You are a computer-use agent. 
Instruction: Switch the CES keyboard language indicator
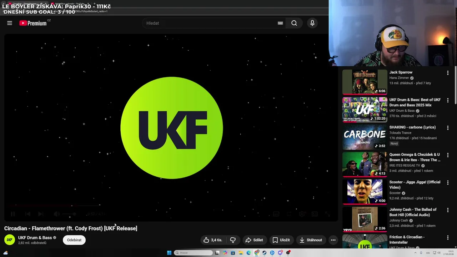(x=428, y=253)
